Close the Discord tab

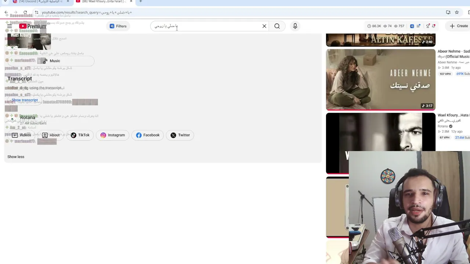pyautogui.click(x=68, y=1)
